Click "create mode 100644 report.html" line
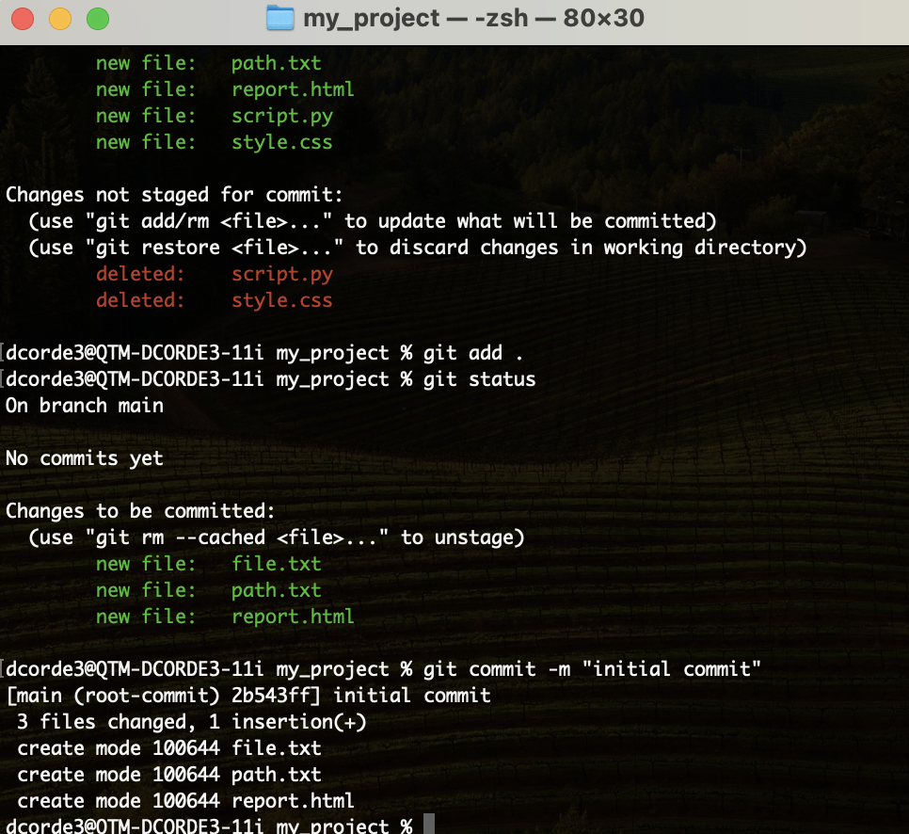Screen dimensions: 909x834 coord(185,801)
